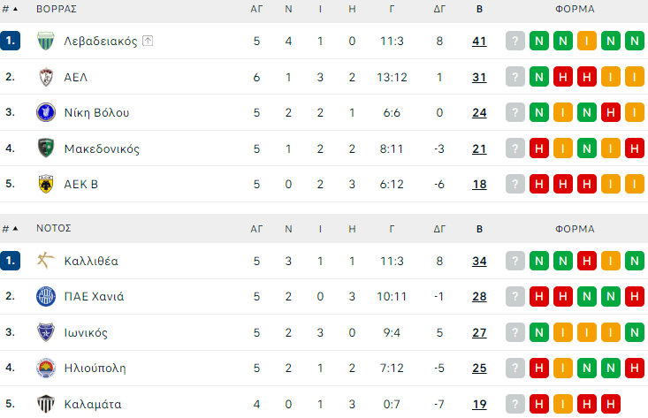Viewport: 648px width, 418px height.
Task: Click Λεβαδειακός 41 points value
Action: [x=479, y=42]
